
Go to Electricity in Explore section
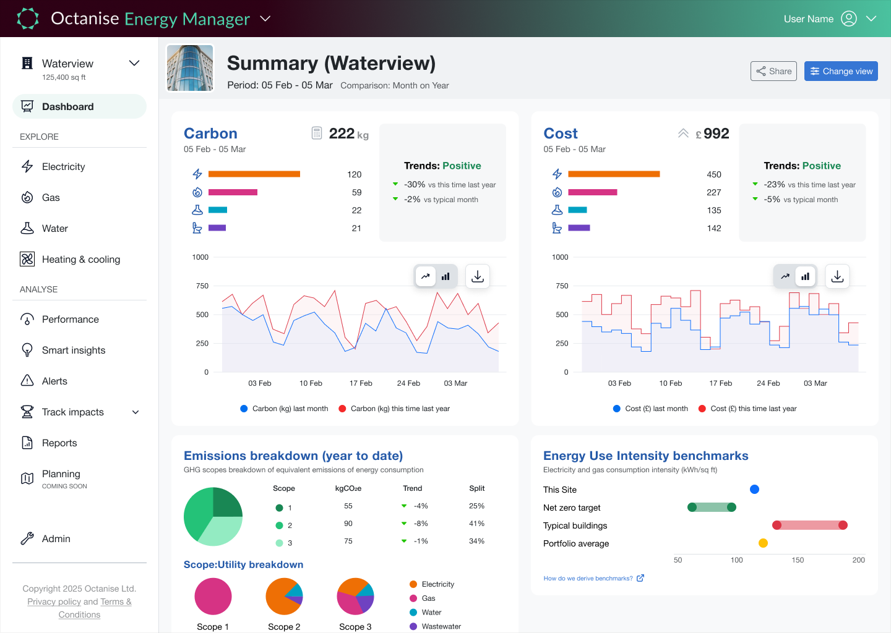pos(79,166)
